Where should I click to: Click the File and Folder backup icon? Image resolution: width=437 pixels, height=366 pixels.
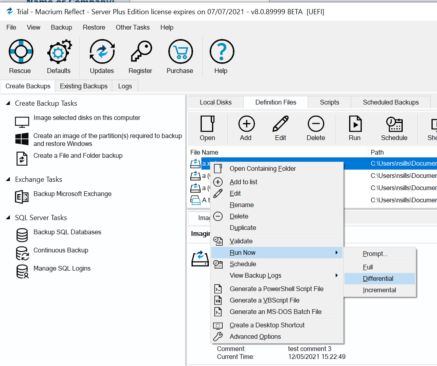22,159
